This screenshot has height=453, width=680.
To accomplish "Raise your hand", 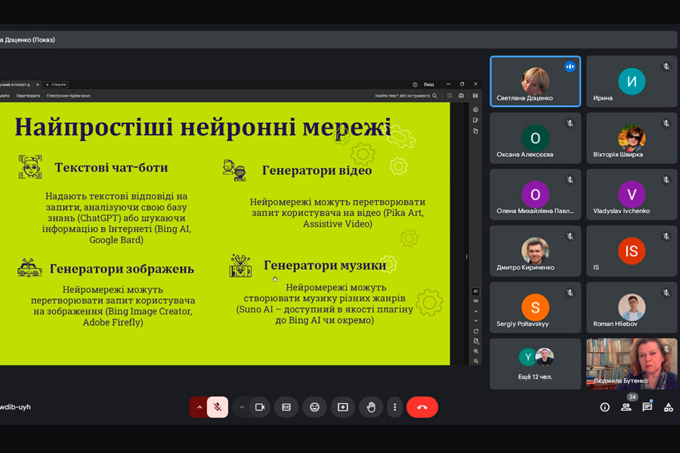I will [x=371, y=407].
